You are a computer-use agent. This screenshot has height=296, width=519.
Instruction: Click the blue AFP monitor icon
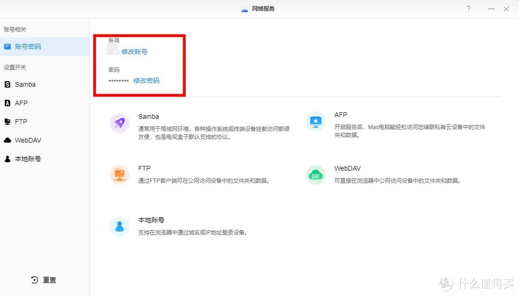(x=316, y=121)
